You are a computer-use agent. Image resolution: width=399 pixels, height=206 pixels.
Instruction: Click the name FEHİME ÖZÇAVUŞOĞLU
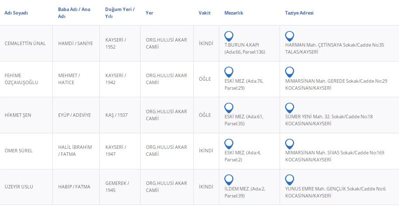pyautogui.click(x=21, y=79)
